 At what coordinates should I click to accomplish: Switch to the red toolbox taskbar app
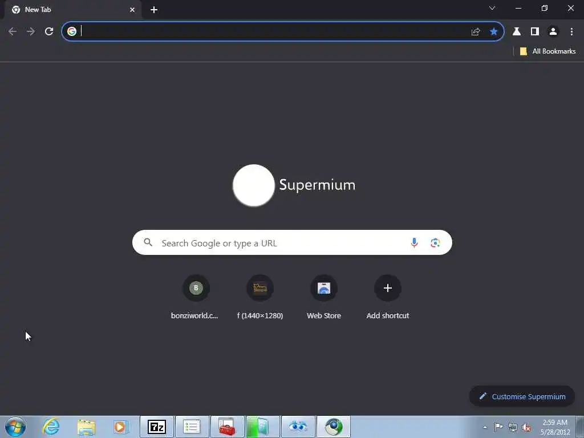point(227,427)
